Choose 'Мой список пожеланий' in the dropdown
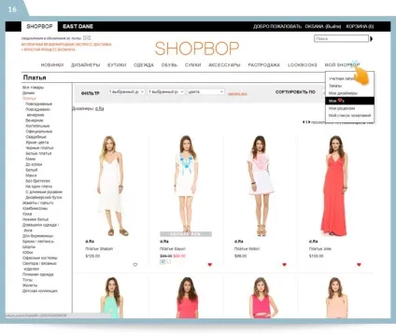The image size is (396, 336). (x=349, y=116)
